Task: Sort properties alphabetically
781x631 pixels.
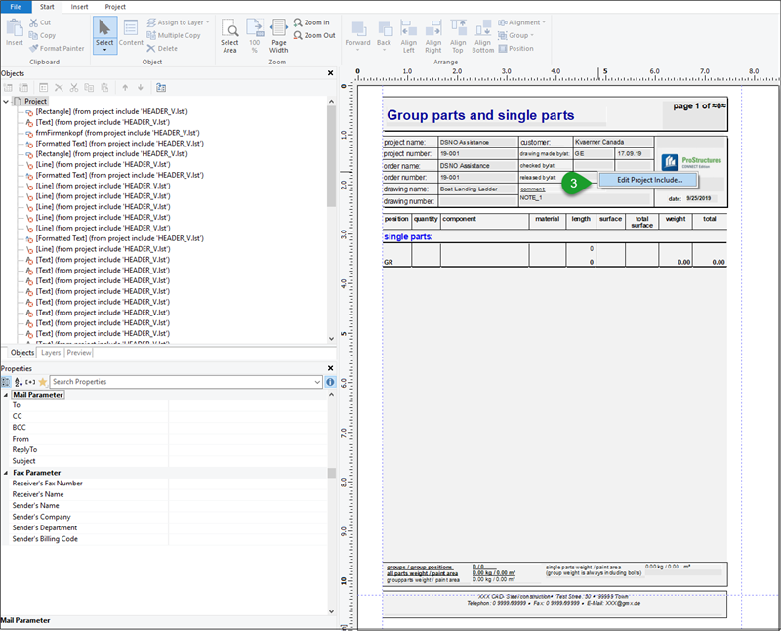Action: pos(19,382)
